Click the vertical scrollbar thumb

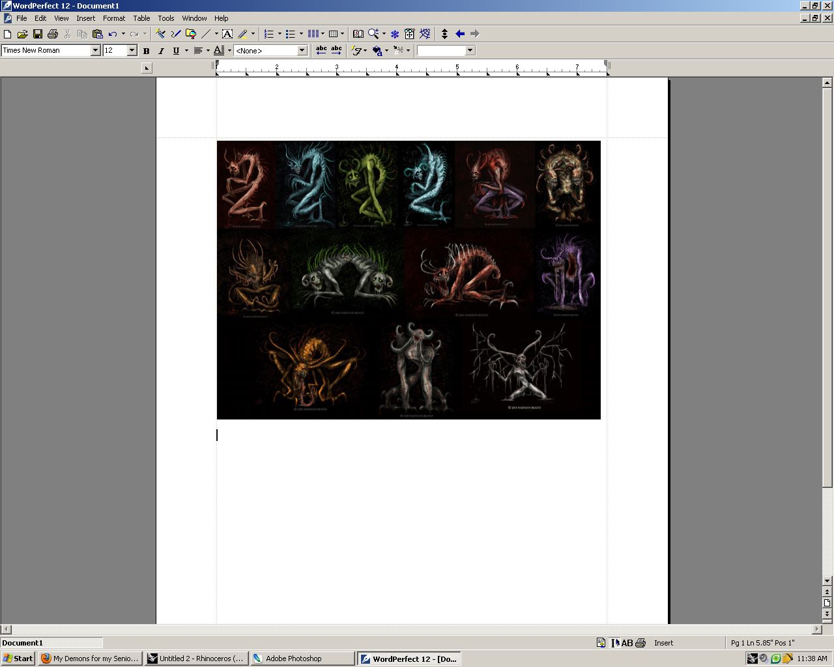click(827, 287)
